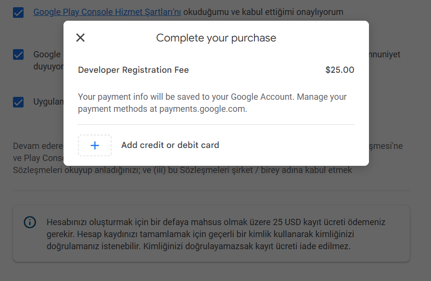Click the 25 USD kayıt ücreti notice text

[x=216, y=234]
